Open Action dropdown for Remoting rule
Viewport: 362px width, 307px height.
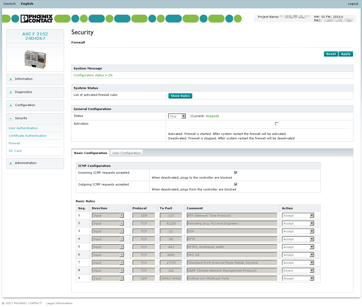click(298, 223)
